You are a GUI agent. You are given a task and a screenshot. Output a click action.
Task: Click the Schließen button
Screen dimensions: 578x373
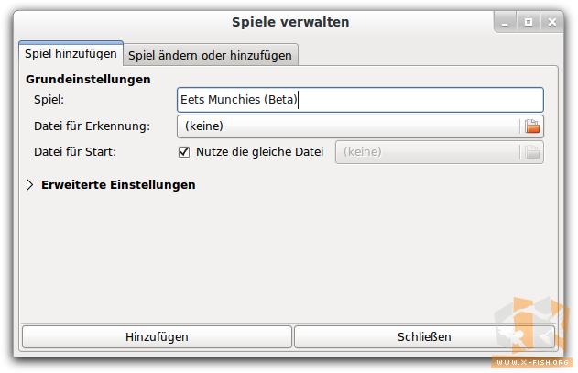(424, 336)
